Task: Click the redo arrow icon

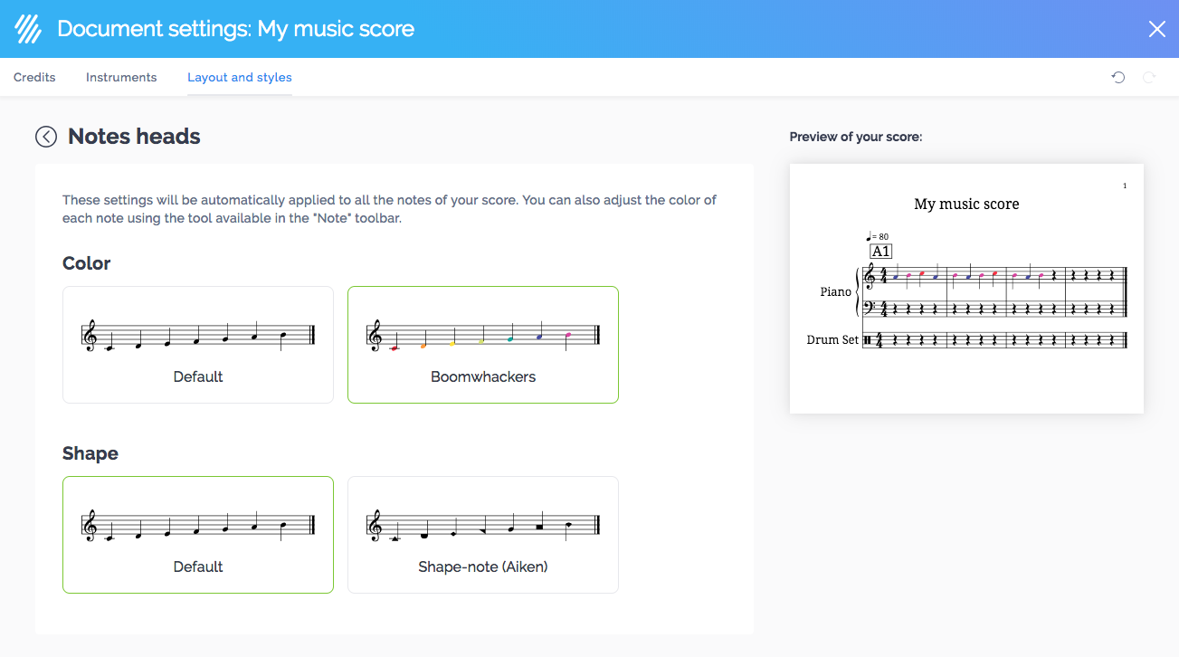Action: [x=1149, y=78]
